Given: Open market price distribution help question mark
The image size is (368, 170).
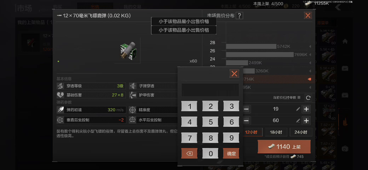Looking at the screenshot, I should pos(240,16).
